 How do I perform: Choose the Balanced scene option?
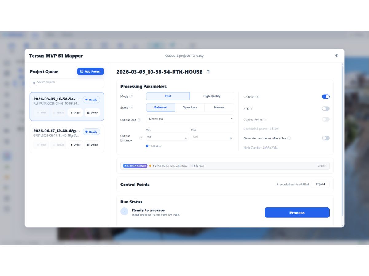tap(160, 108)
